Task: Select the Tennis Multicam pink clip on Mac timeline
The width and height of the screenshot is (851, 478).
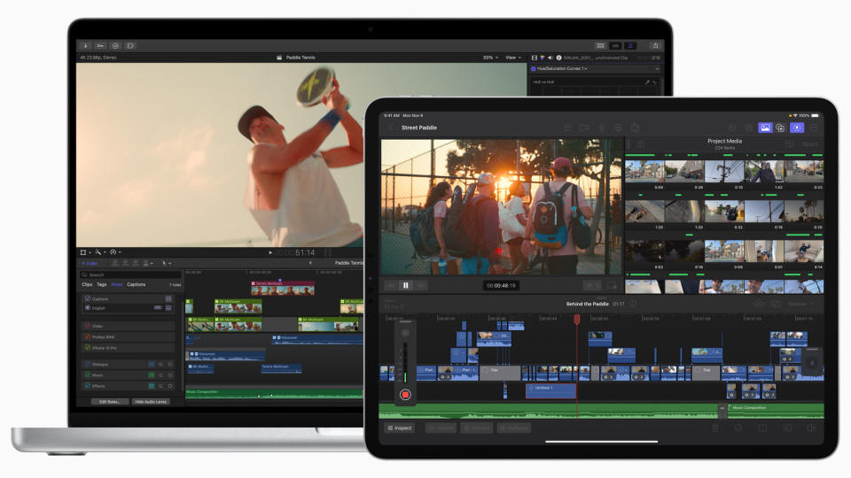Action: coord(282,288)
